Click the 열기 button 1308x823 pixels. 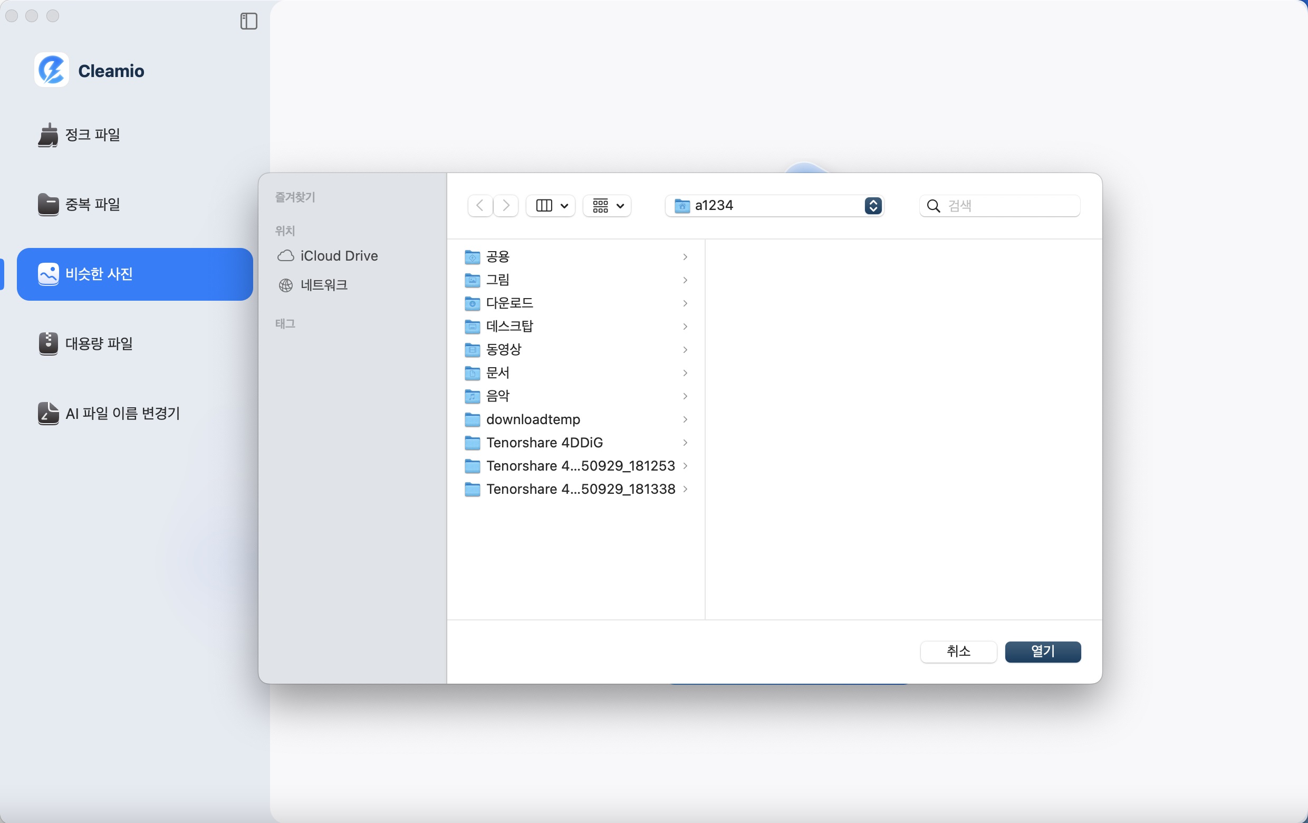point(1042,652)
